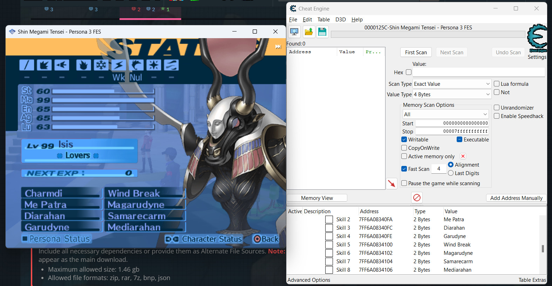Screen dimensions: 552x286
Task: Click the Pierce attribute icon in the game
Action: (x=62, y=65)
